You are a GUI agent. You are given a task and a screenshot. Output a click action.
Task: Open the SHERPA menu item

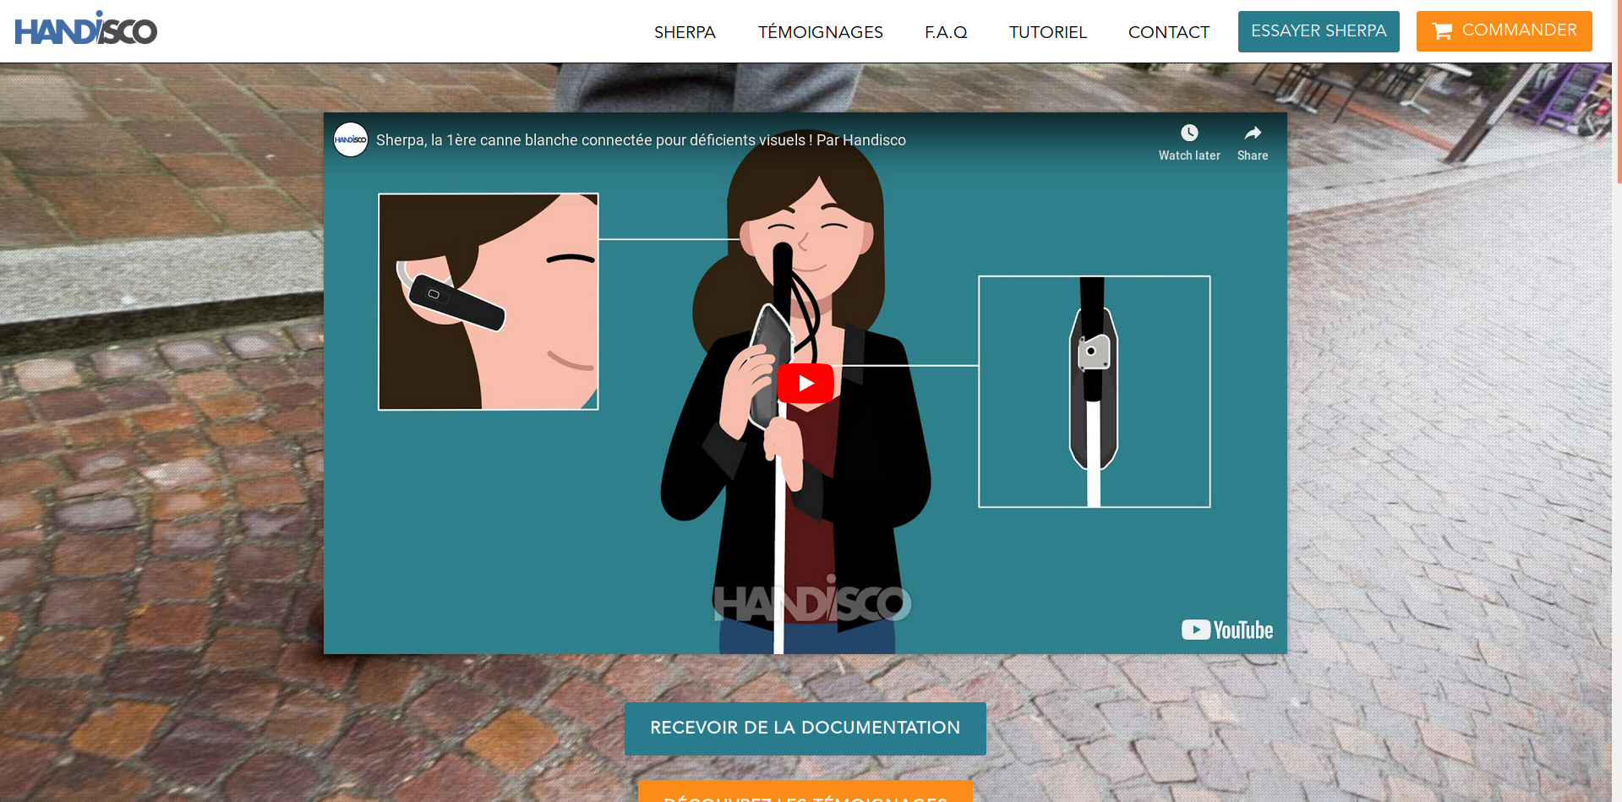685,32
